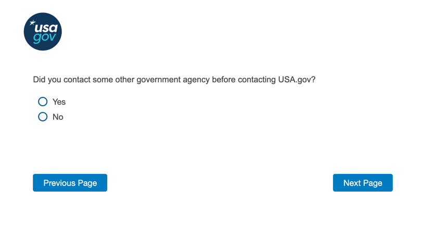Click the word "Next" on the blue button

point(352,183)
